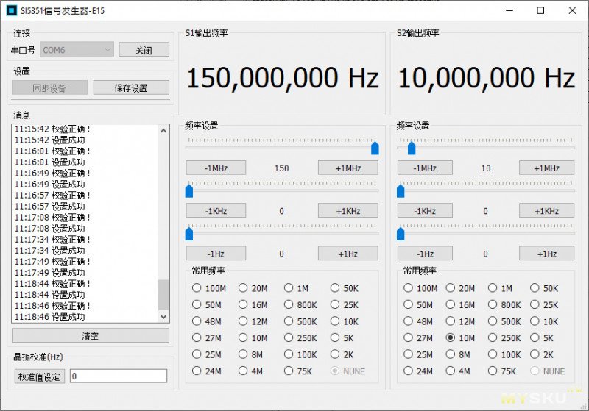
Task: Decrease S1 frequency with -1KHz button
Action: [215, 210]
